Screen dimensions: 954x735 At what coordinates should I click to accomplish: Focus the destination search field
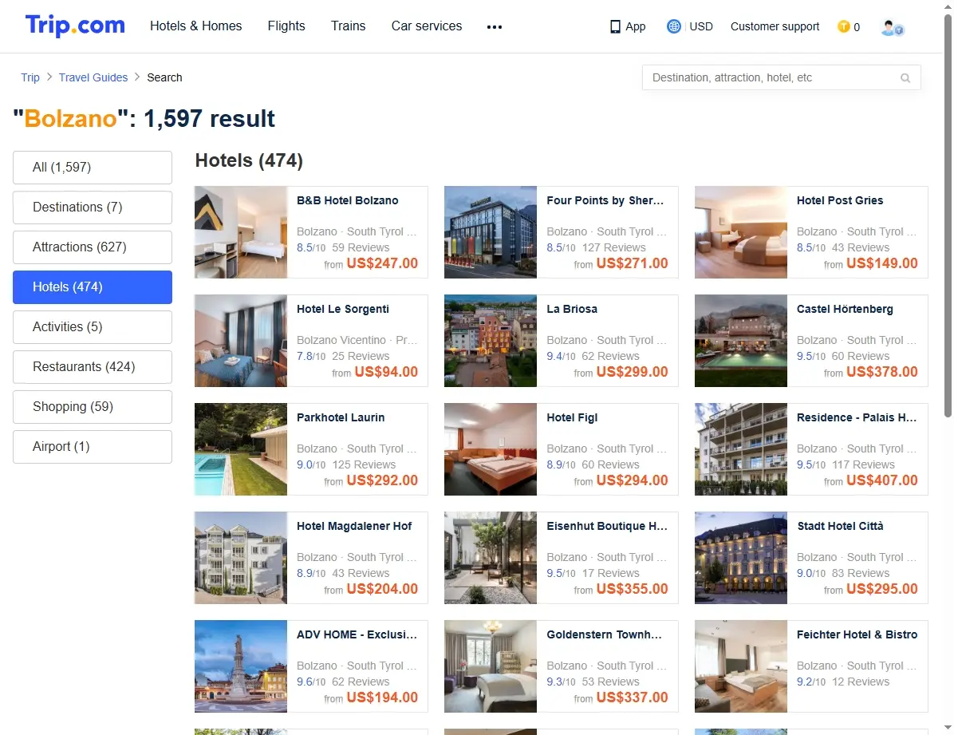(781, 77)
